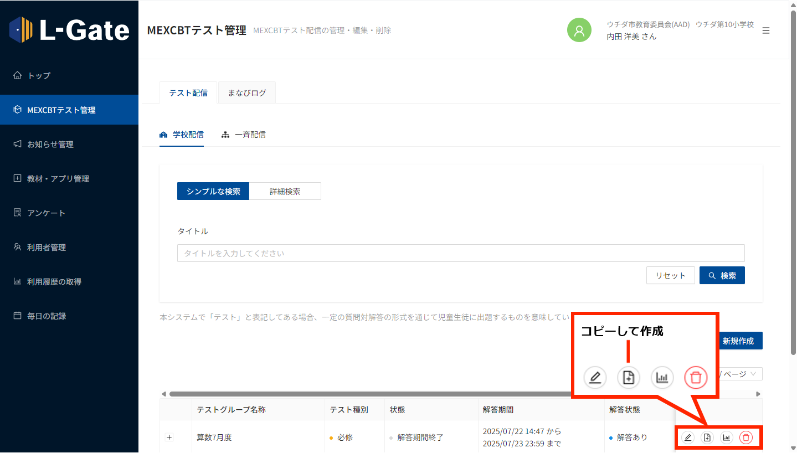The width and height of the screenshot is (797, 453).
Task: Select the 一斉配信 sub-tab
Action: (244, 135)
